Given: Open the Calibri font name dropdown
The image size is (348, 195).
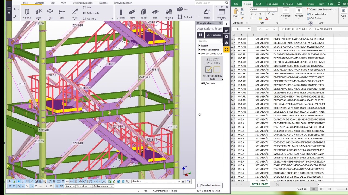Looking at the screenshot, I should tap(265, 9).
